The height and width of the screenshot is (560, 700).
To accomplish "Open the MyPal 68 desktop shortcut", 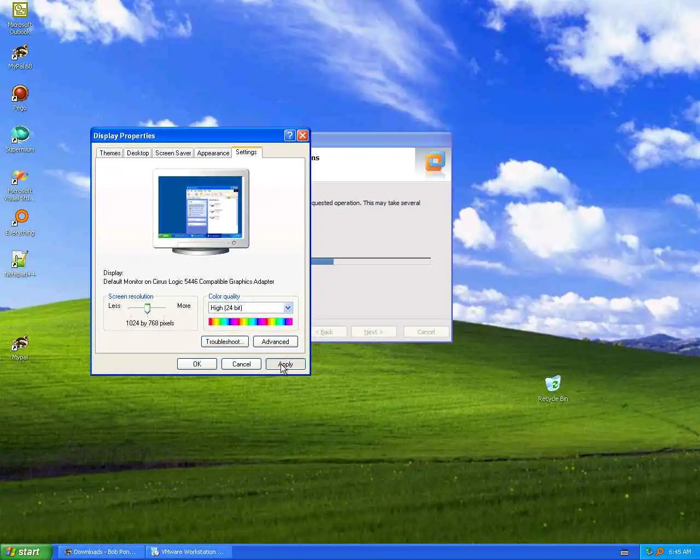I will point(20,57).
